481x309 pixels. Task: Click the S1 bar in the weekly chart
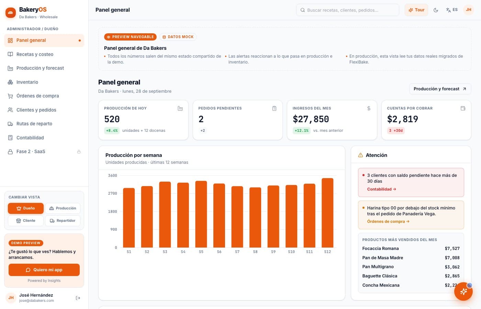point(129,218)
